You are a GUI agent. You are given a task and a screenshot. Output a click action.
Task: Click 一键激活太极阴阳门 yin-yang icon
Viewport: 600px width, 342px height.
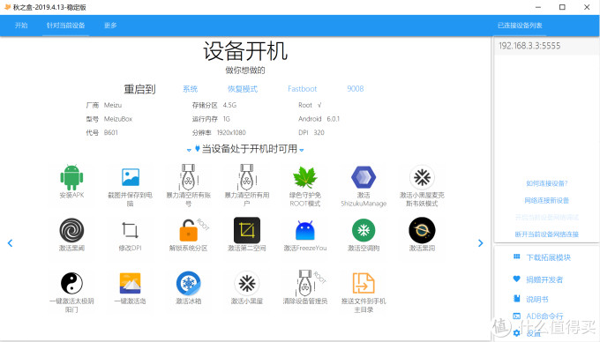click(71, 283)
